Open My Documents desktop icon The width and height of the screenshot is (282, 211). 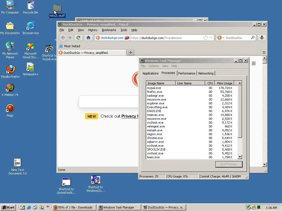10,28
